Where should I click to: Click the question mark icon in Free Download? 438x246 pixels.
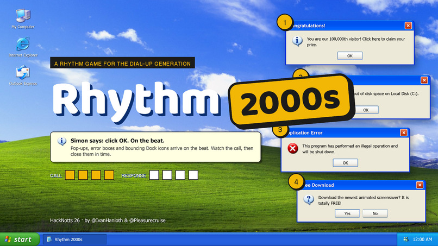(x=309, y=200)
